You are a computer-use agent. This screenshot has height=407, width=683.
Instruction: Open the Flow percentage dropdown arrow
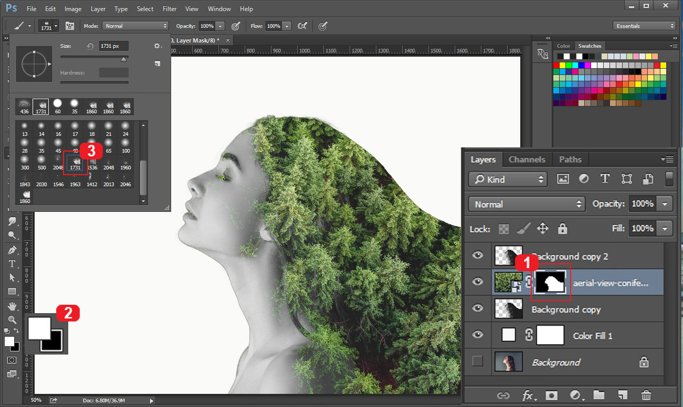pos(287,26)
